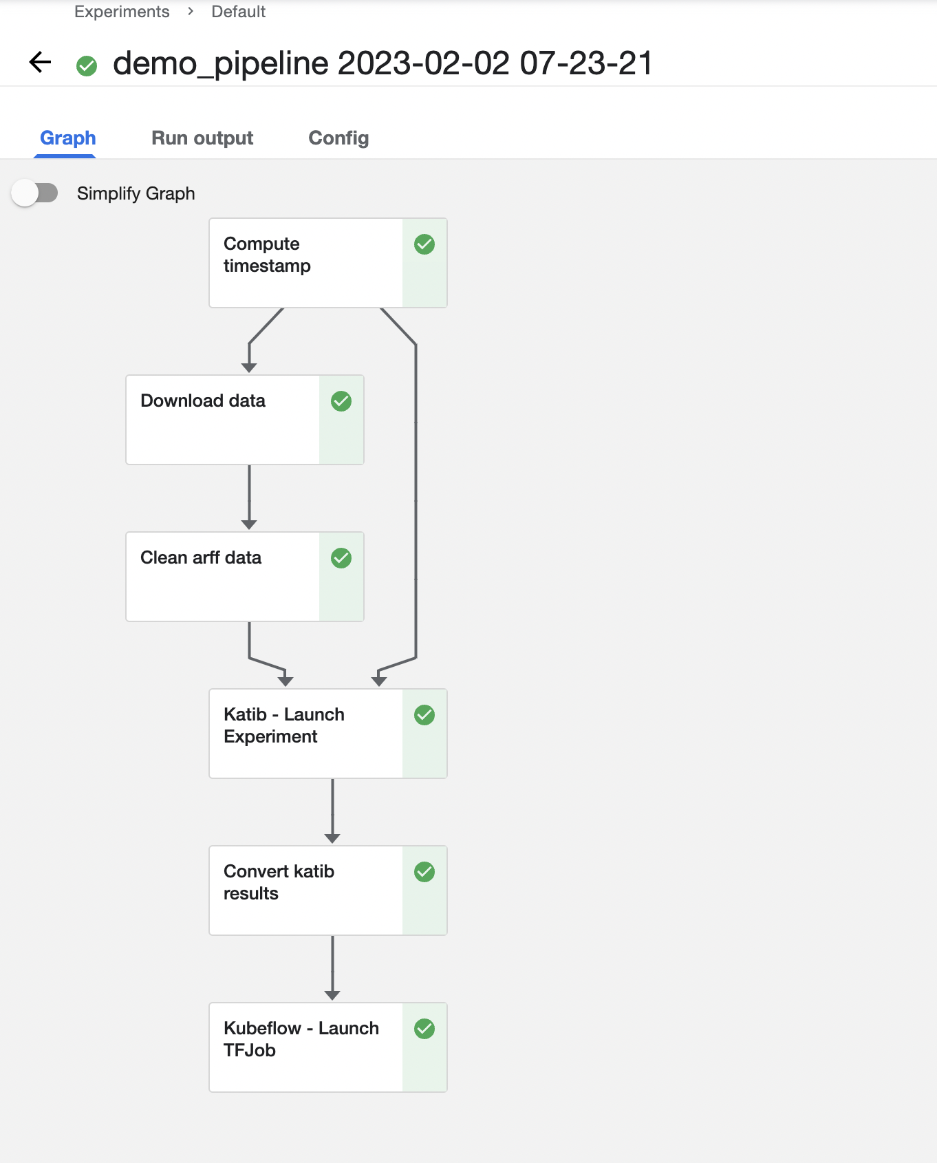Click the Compute timestamp green check icon
The width and height of the screenshot is (937, 1163).
coord(424,244)
